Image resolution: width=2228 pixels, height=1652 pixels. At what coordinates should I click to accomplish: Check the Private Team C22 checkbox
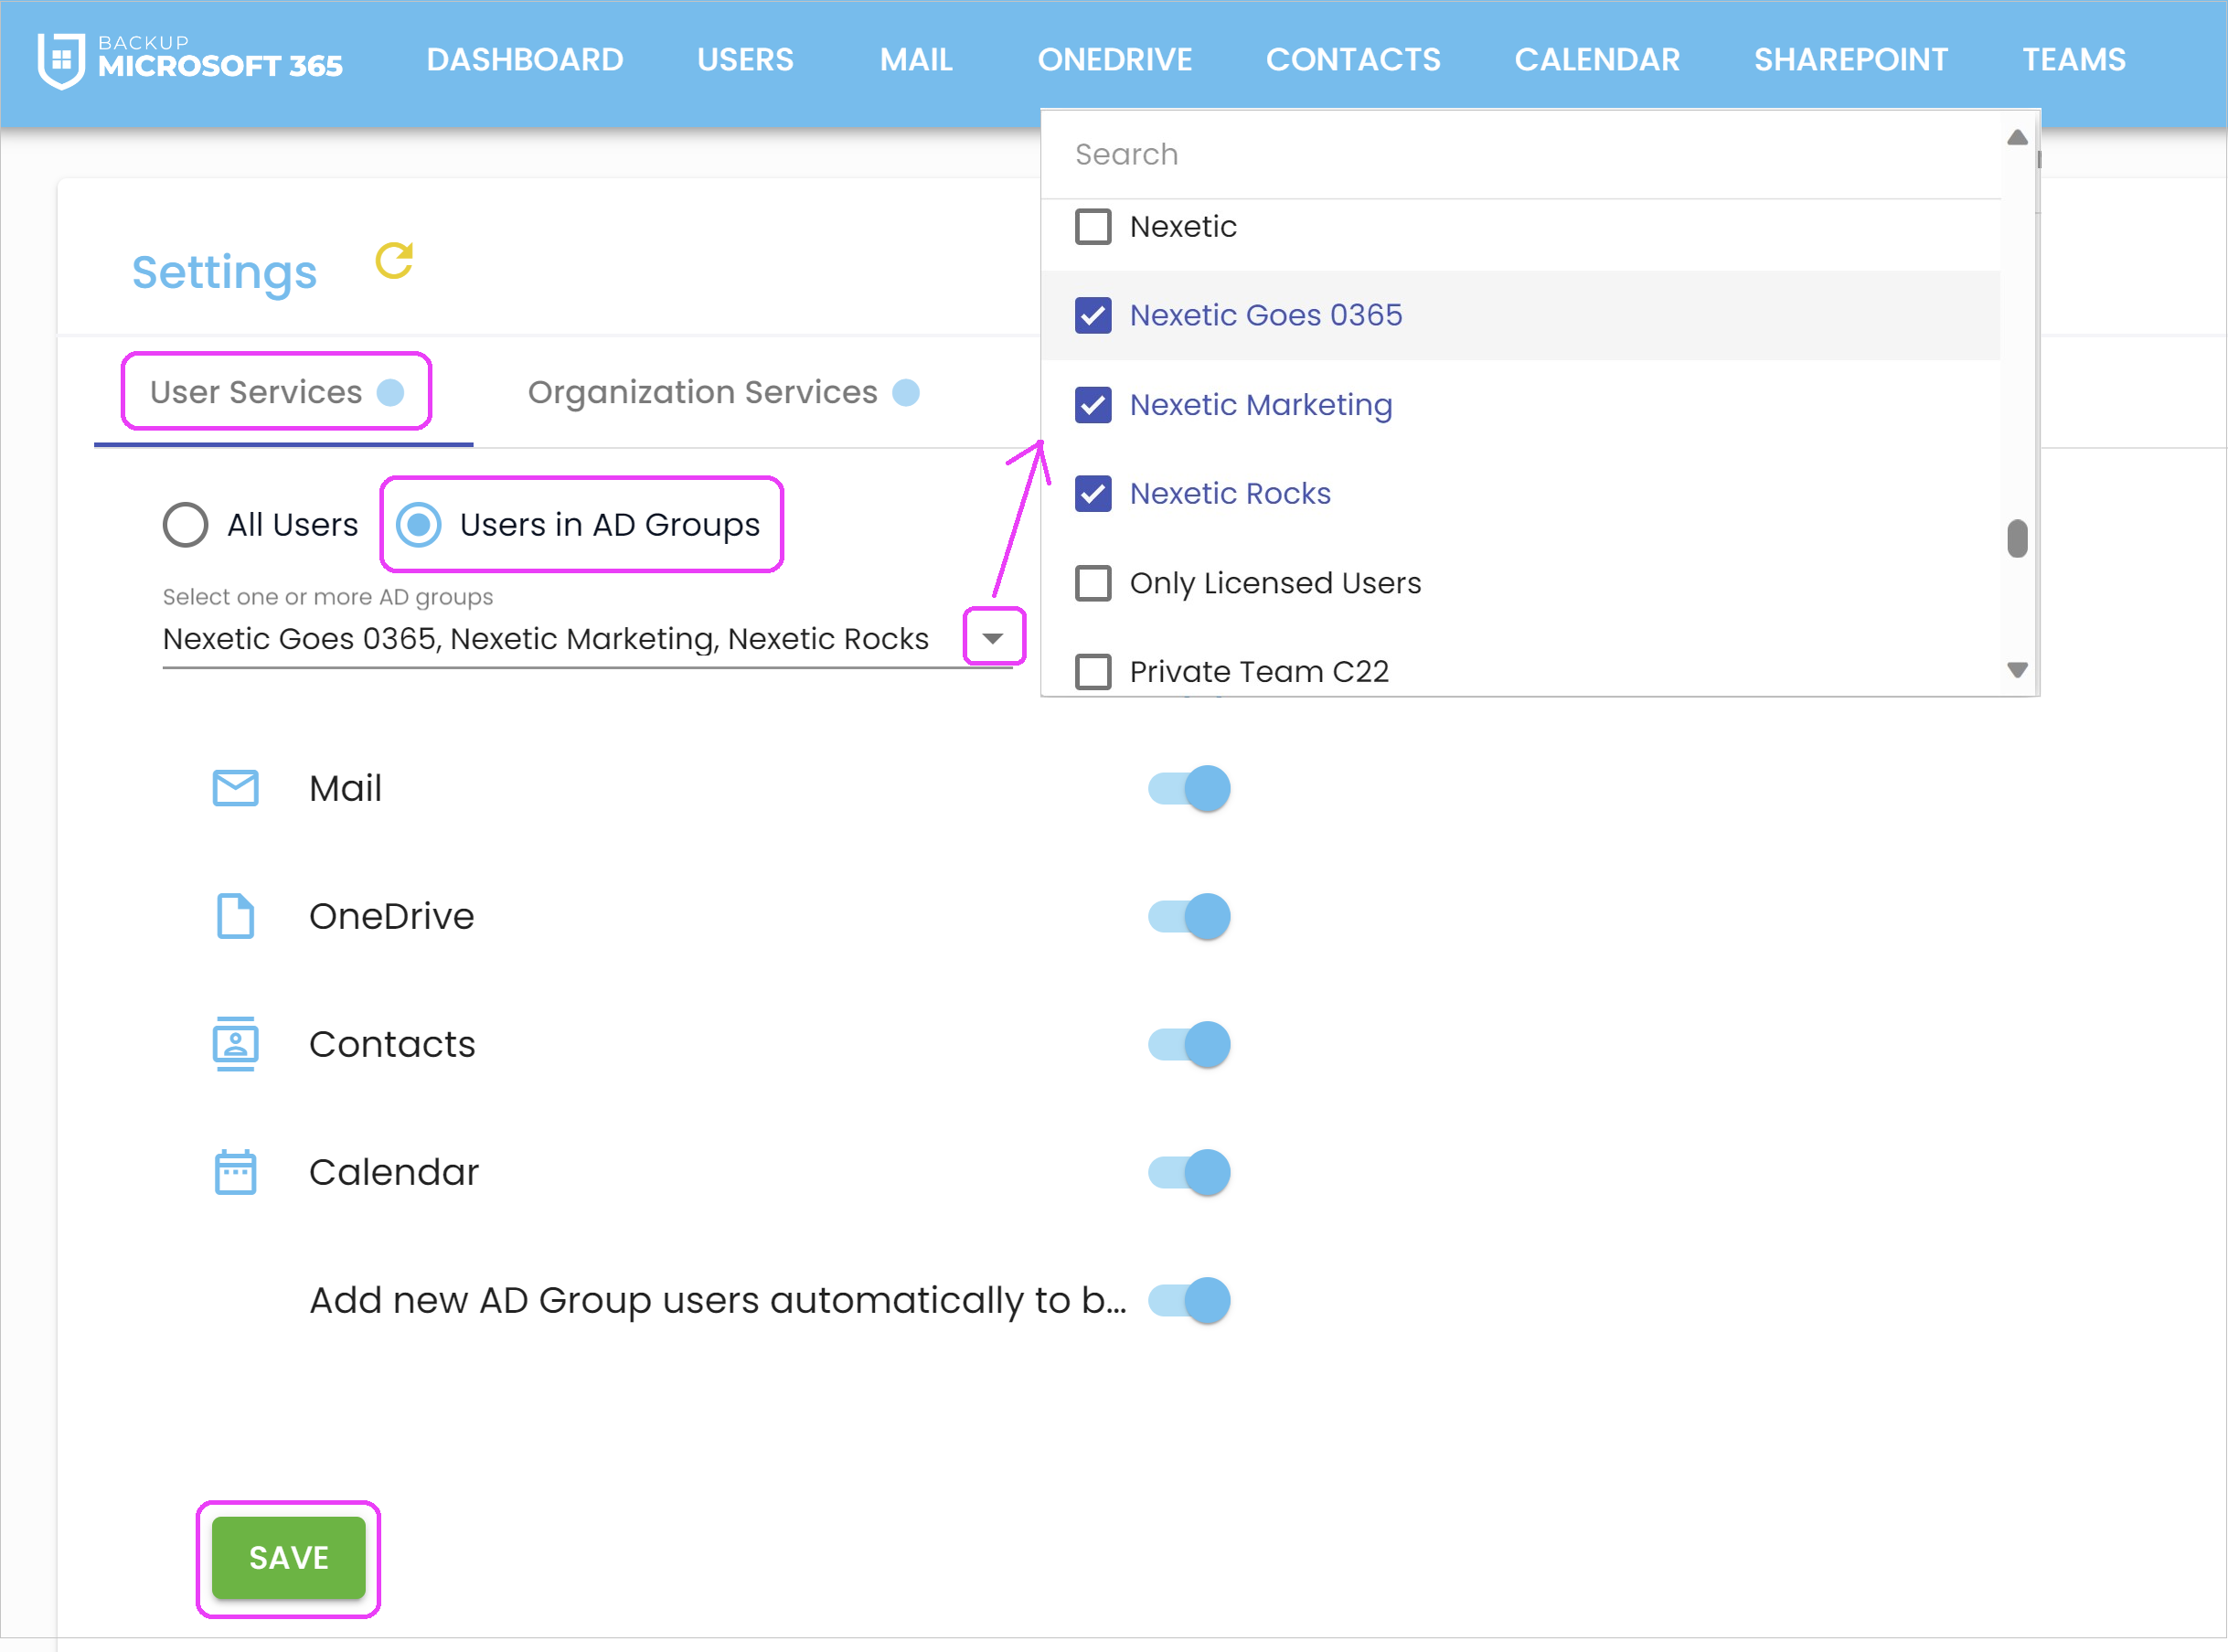pyautogui.click(x=1093, y=671)
